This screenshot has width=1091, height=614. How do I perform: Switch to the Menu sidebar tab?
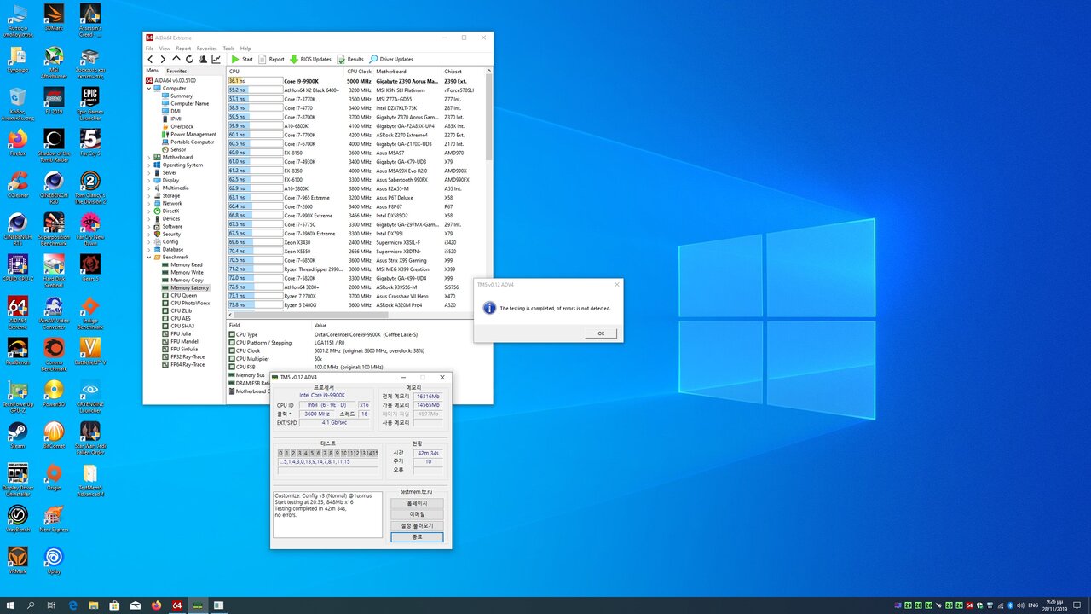tap(153, 71)
